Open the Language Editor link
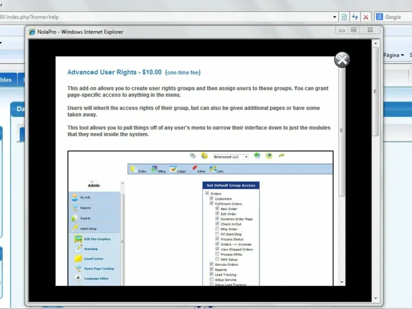The height and width of the screenshot is (309, 412). tap(96, 279)
